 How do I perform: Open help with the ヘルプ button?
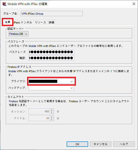[124, 144]
